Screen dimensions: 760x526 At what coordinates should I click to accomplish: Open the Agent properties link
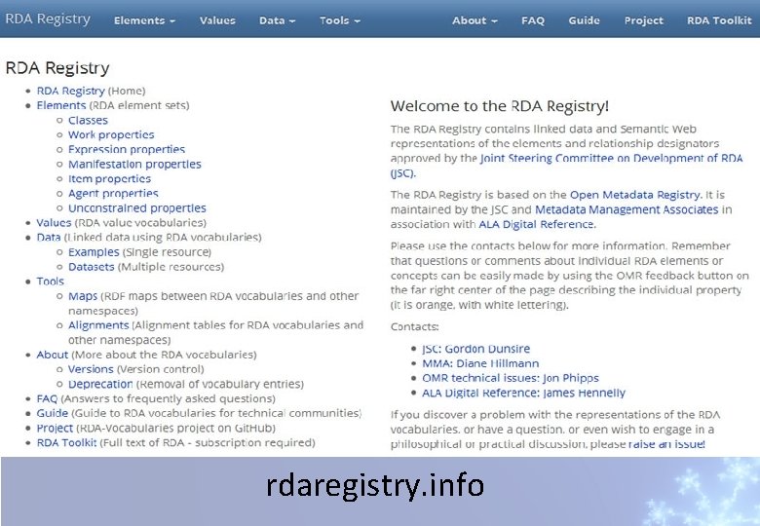(113, 193)
